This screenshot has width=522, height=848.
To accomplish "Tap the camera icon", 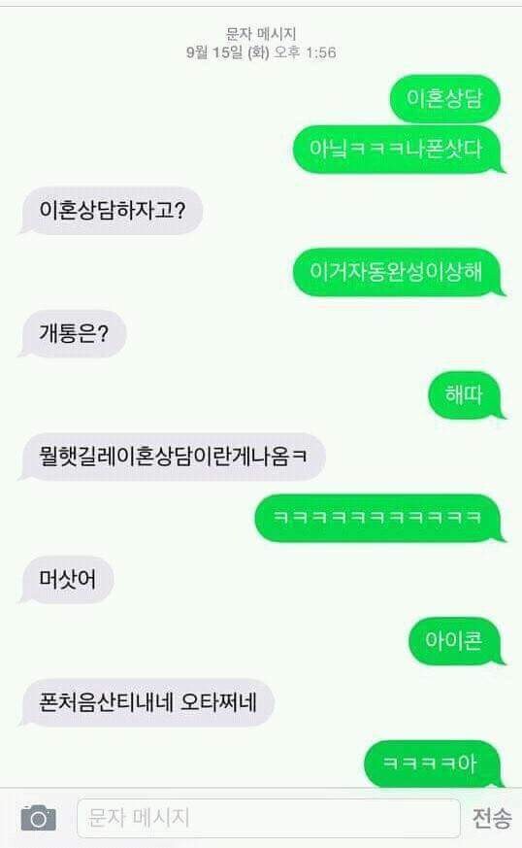I will point(39,818).
